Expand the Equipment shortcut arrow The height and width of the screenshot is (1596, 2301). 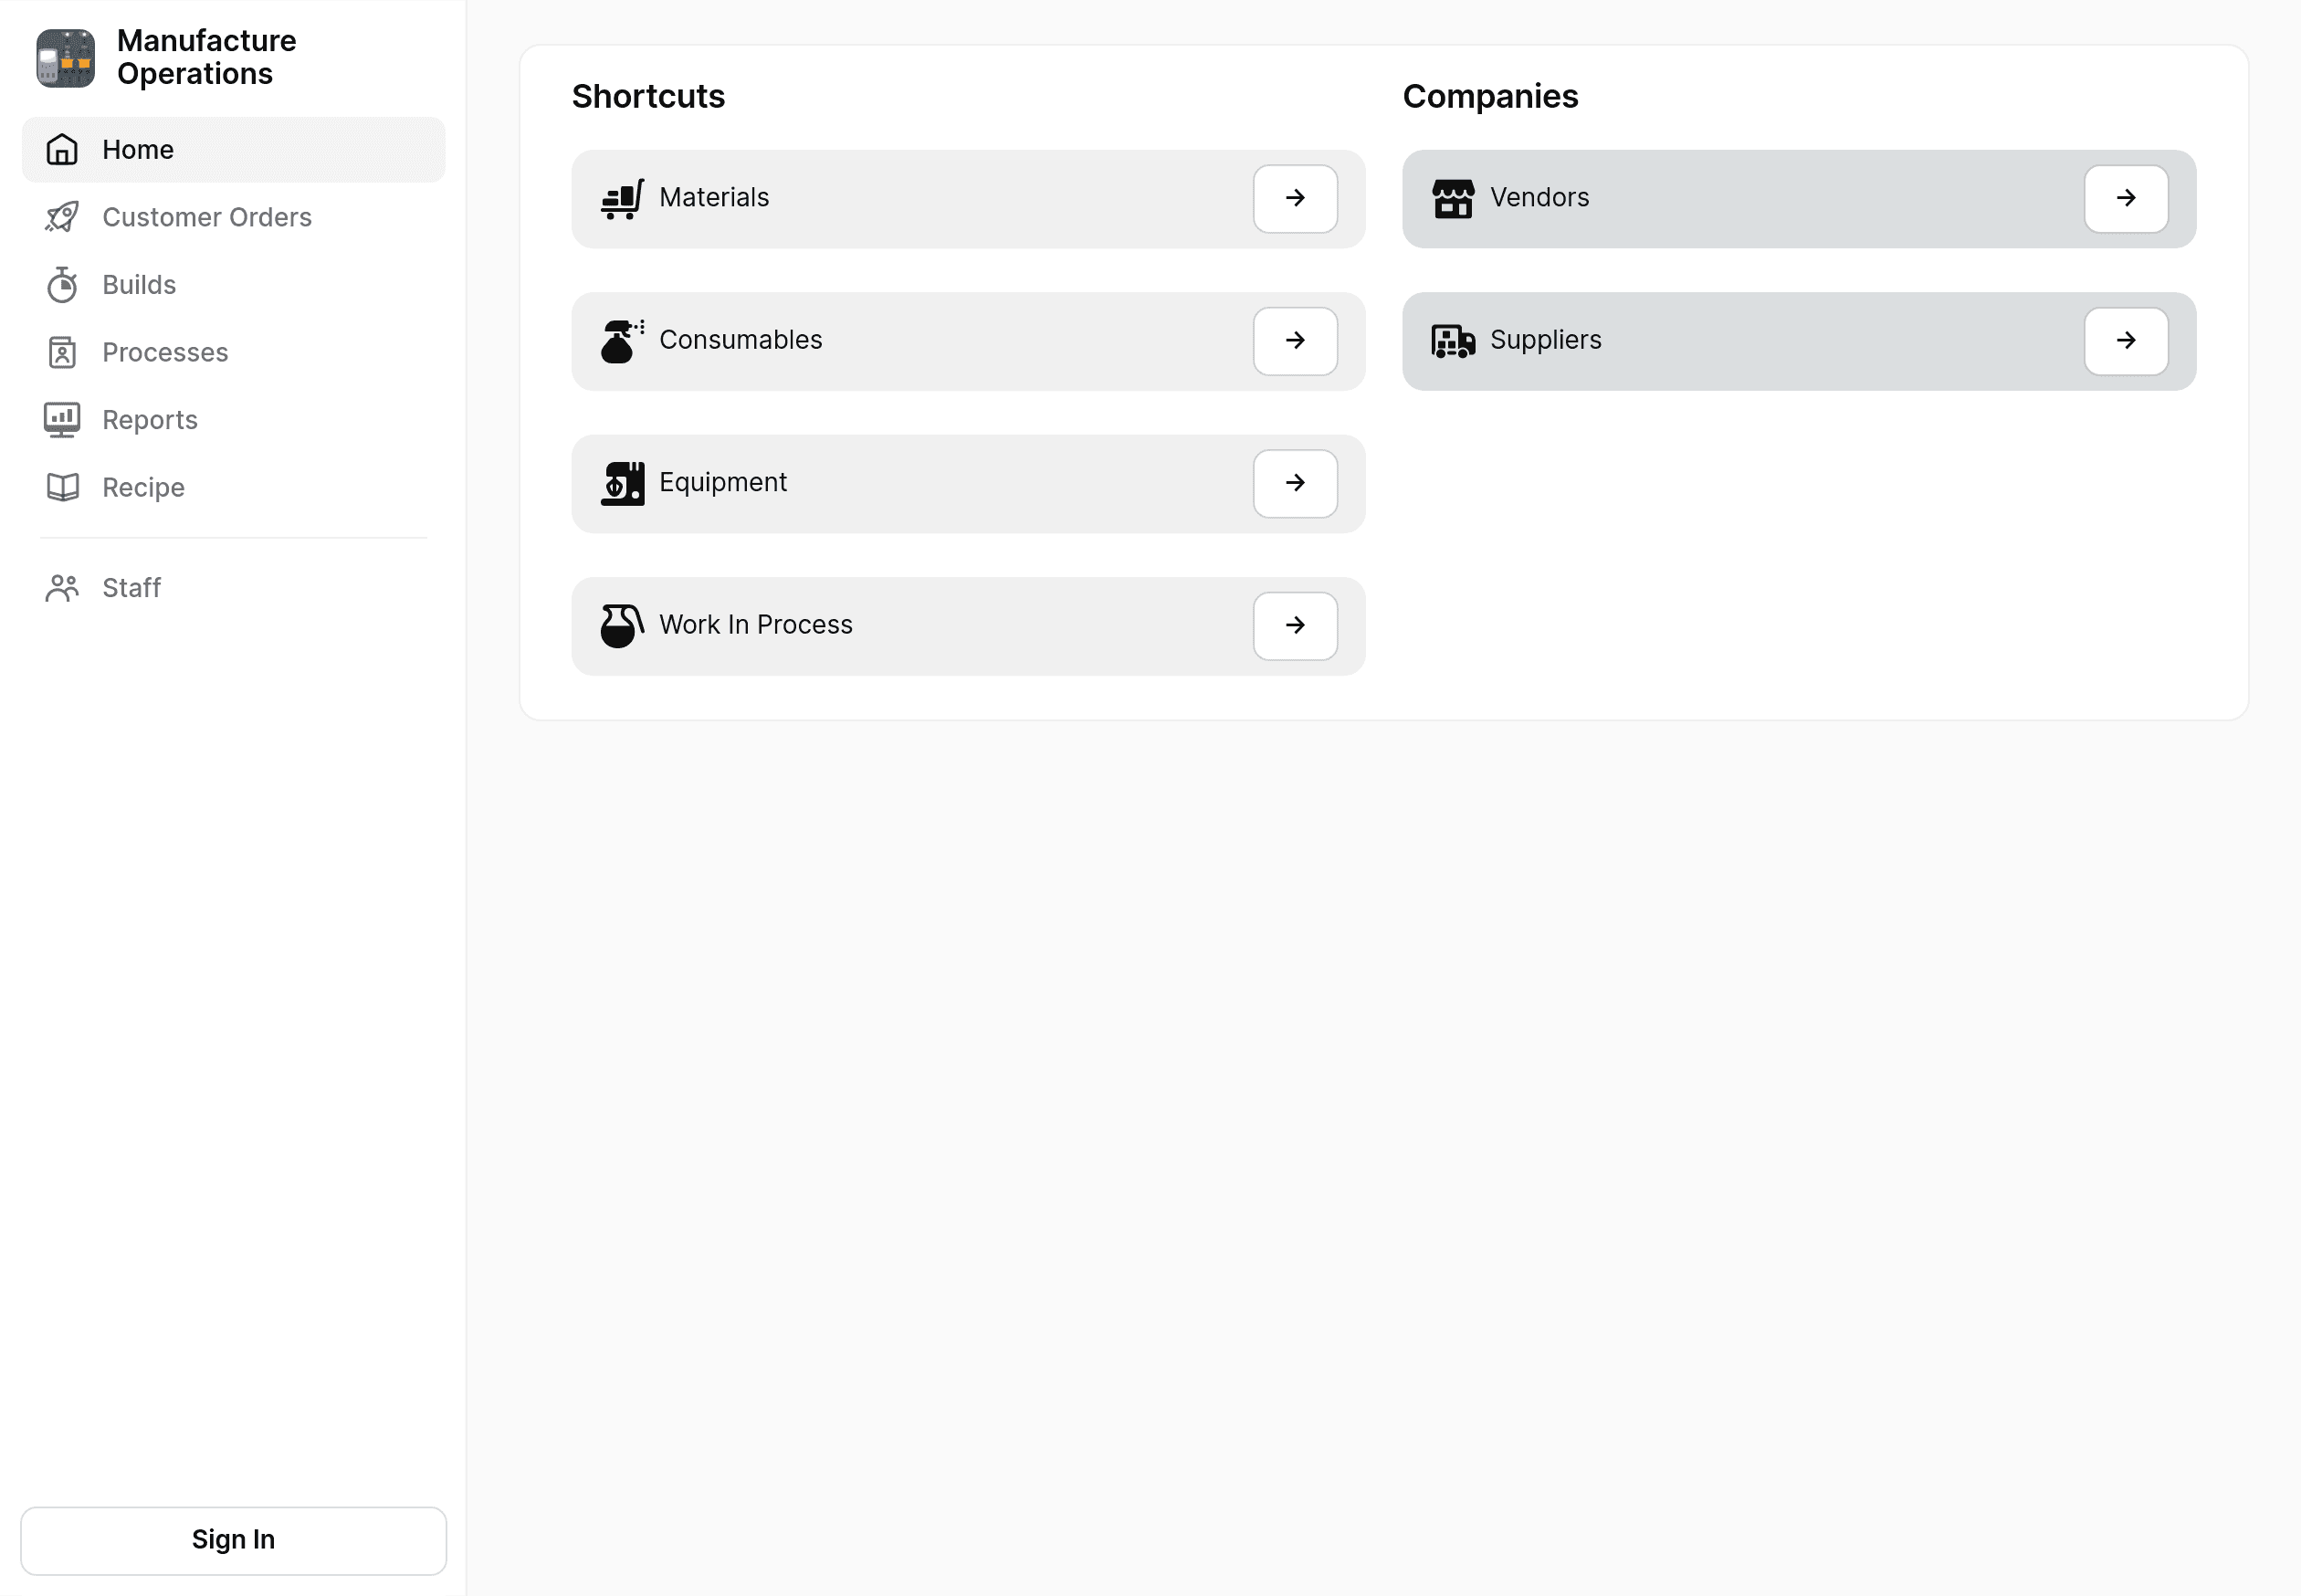1296,482
